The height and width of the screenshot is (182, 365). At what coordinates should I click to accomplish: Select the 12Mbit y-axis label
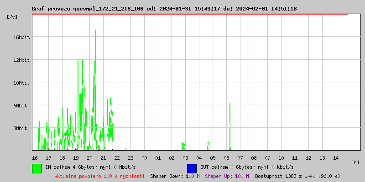[x=21, y=60]
